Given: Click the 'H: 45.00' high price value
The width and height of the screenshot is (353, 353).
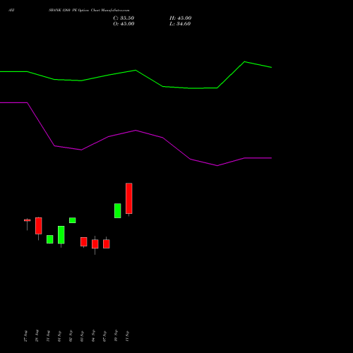Looking at the screenshot, I should tap(181, 18).
